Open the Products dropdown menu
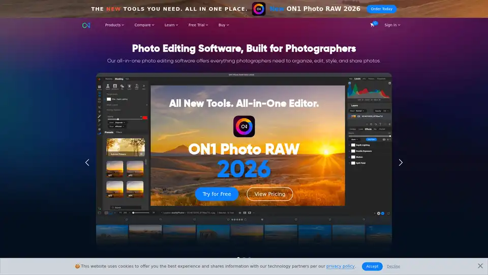Screen dimensions: 488x275 click(x=114, y=25)
